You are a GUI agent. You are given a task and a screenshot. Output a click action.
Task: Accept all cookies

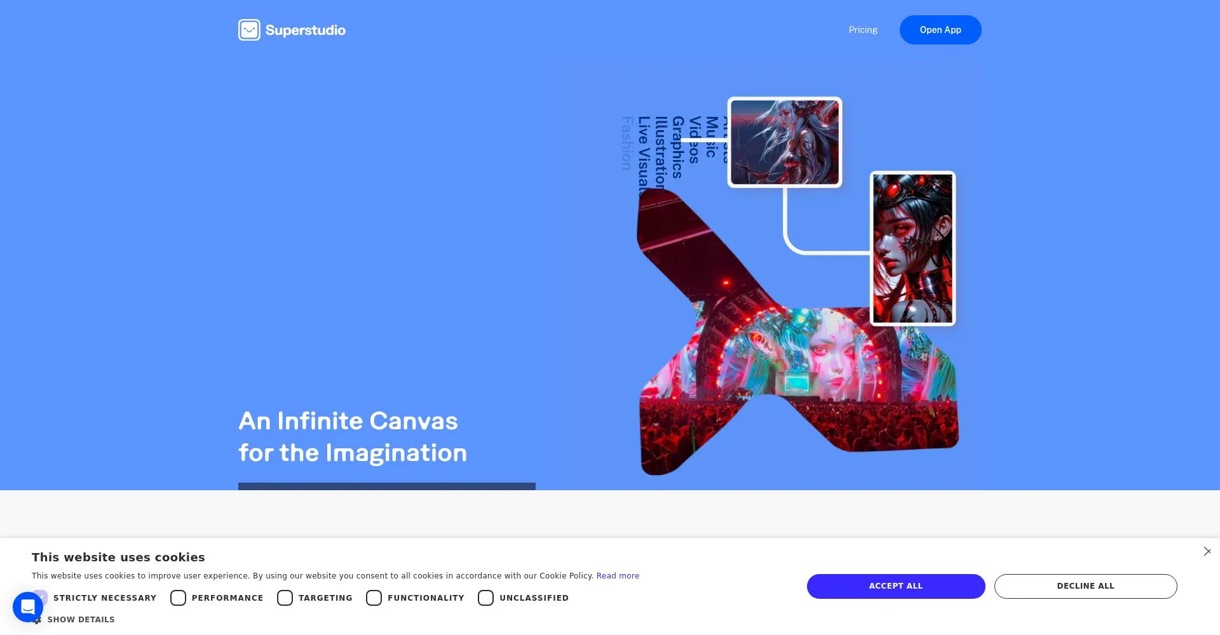pyautogui.click(x=896, y=586)
